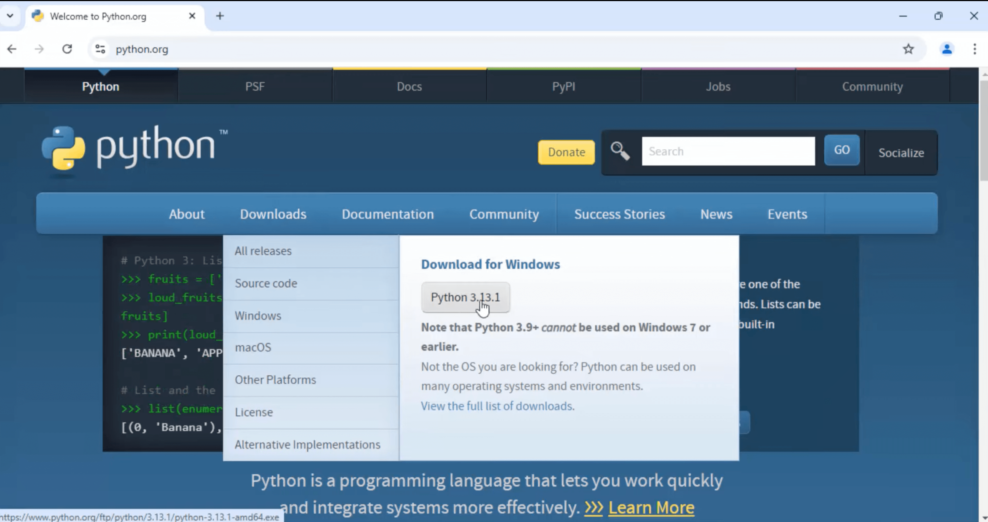
Task: Open the PyPI top-bar tab
Action: pos(564,86)
